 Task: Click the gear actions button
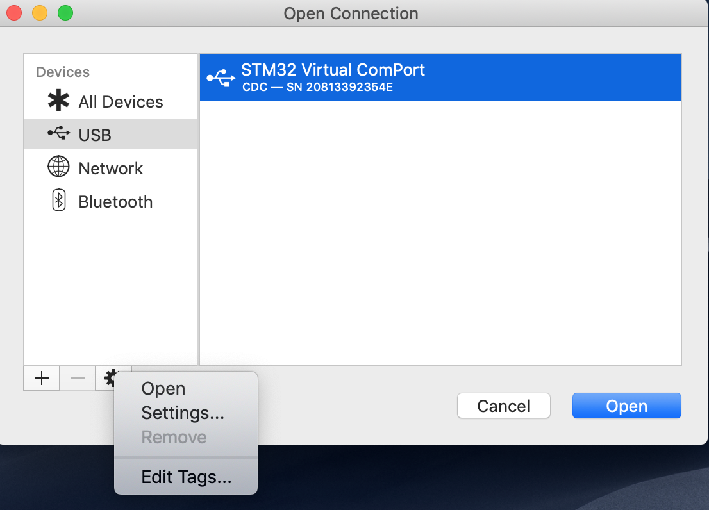(111, 378)
